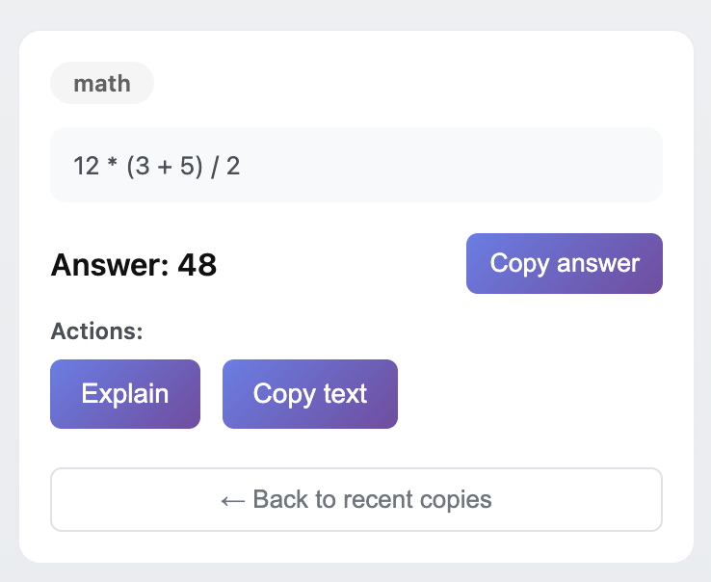Click the Explain button
711x582 pixels.
pos(125,394)
